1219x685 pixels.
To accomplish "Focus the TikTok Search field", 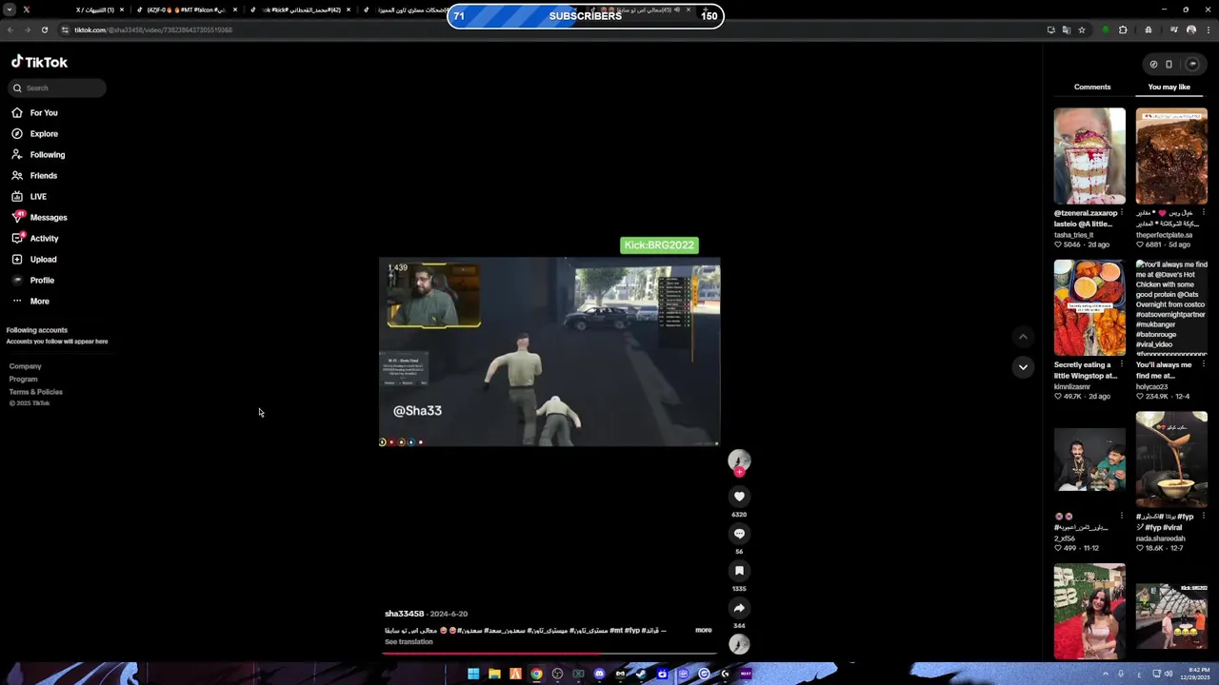I will click(x=57, y=88).
